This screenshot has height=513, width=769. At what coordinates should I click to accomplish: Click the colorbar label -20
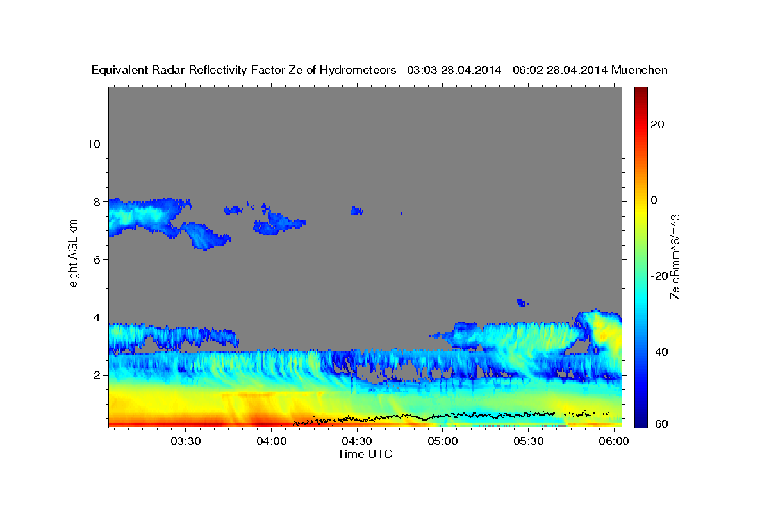tap(660, 276)
